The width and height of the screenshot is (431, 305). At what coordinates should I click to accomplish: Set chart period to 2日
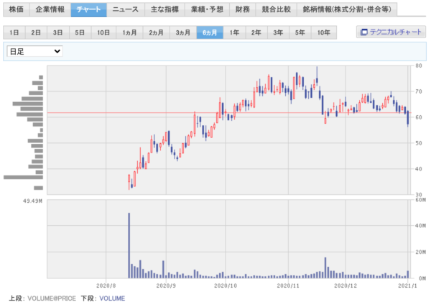[x=36, y=32]
